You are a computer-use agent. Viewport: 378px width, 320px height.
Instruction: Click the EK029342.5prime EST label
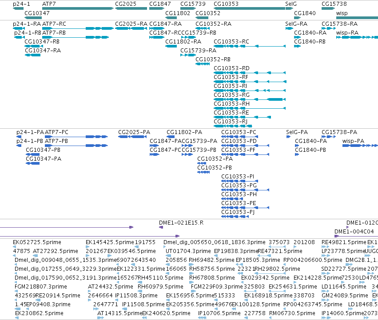[x=265, y=278]
